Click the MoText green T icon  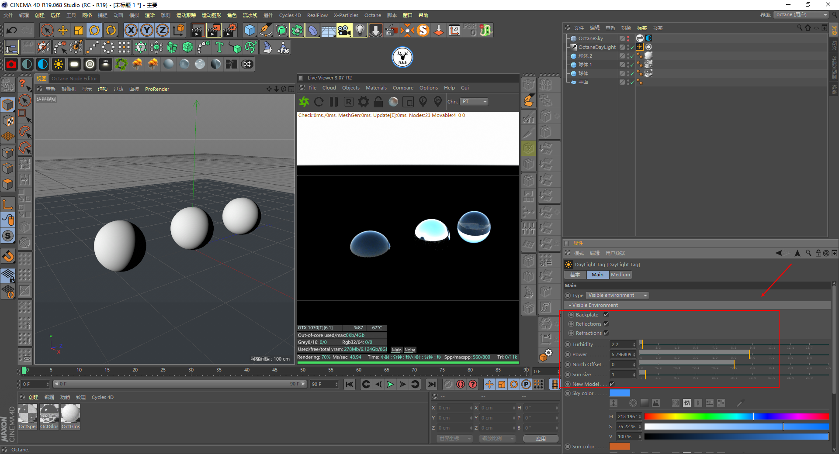219,47
